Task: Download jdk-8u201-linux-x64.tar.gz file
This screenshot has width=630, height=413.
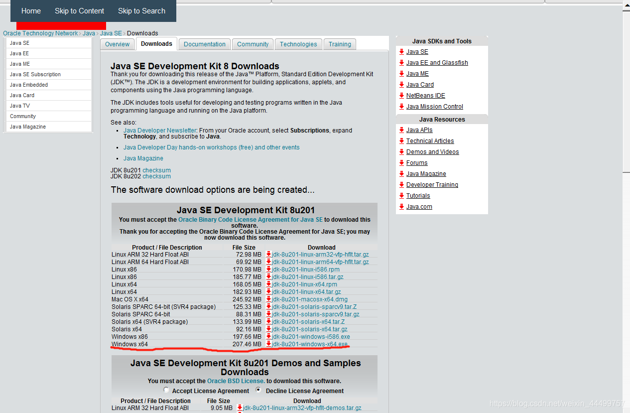Action: click(306, 292)
